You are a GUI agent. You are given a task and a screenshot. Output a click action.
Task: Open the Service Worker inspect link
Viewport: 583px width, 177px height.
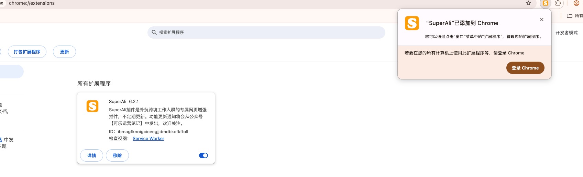point(148,139)
